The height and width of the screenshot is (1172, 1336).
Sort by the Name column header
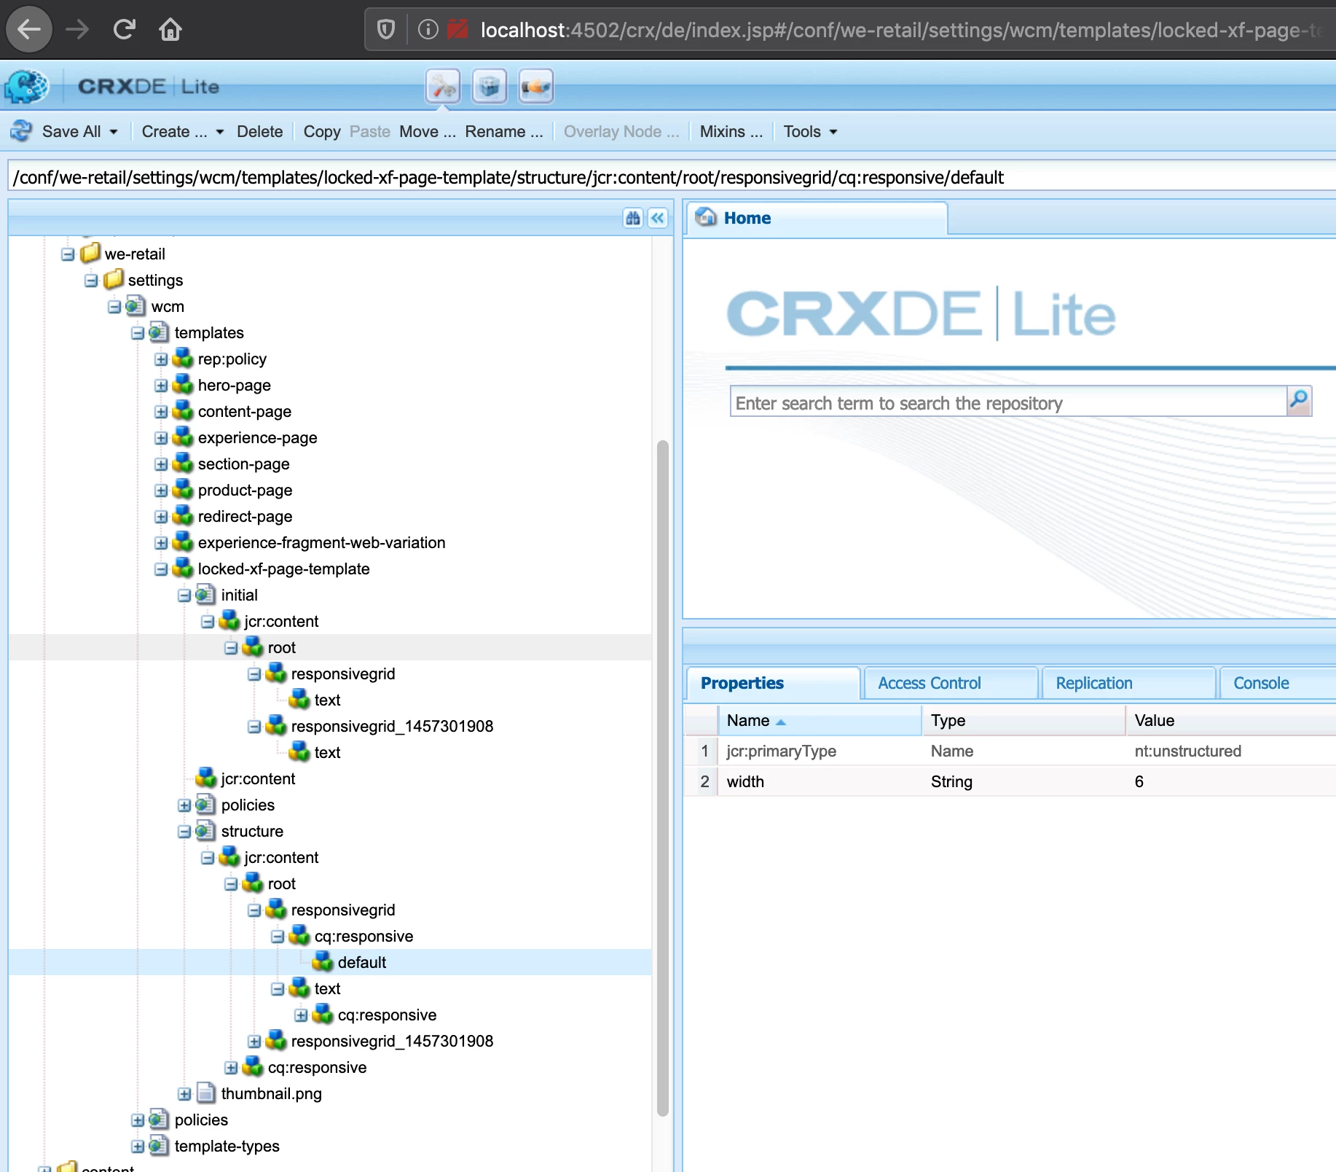[819, 720]
